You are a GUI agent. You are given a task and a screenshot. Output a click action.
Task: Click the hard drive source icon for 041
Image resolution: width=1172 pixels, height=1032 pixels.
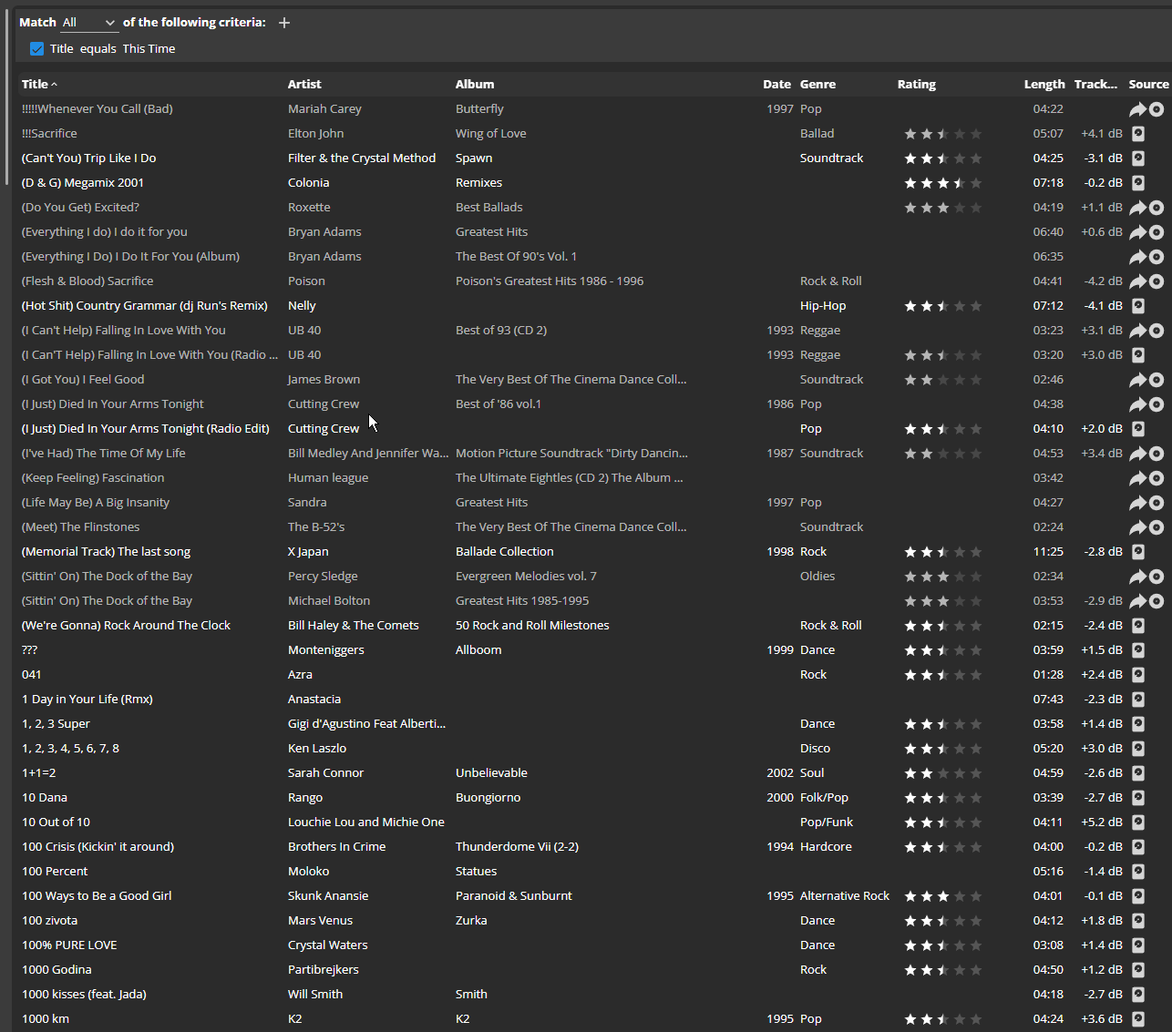point(1137,675)
